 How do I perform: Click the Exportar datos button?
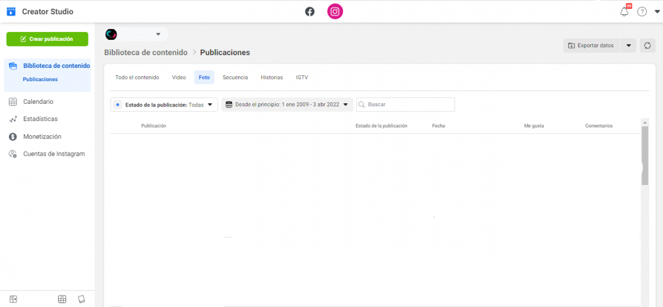pyautogui.click(x=591, y=46)
